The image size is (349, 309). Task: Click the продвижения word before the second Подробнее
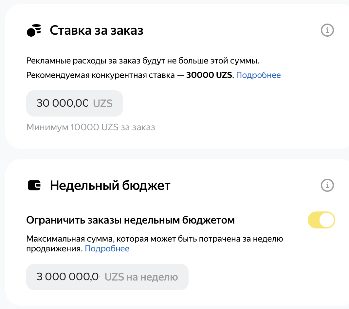(x=55, y=249)
